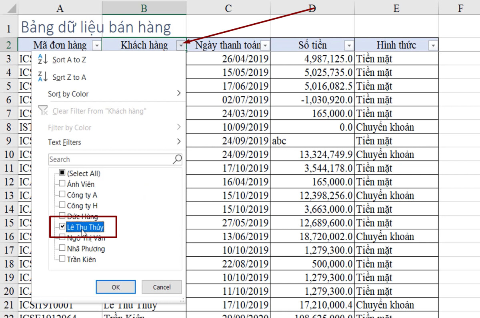480x318 pixels.
Task: Uncheck the Lê Thu Thủy filter item
Action: coord(63,225)
